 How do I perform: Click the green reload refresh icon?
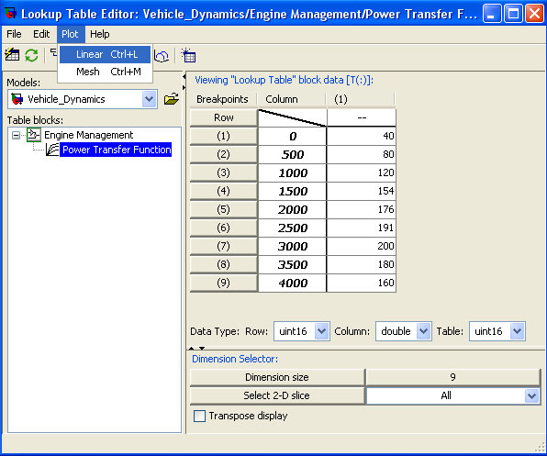31,55
